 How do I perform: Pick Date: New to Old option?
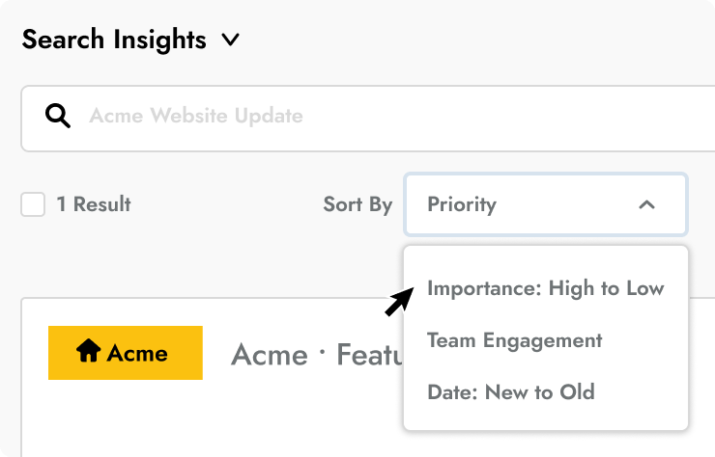pyautogui.click(x=510, y=392)
